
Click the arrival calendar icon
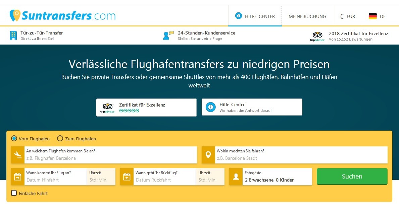(x=17, y=177)
